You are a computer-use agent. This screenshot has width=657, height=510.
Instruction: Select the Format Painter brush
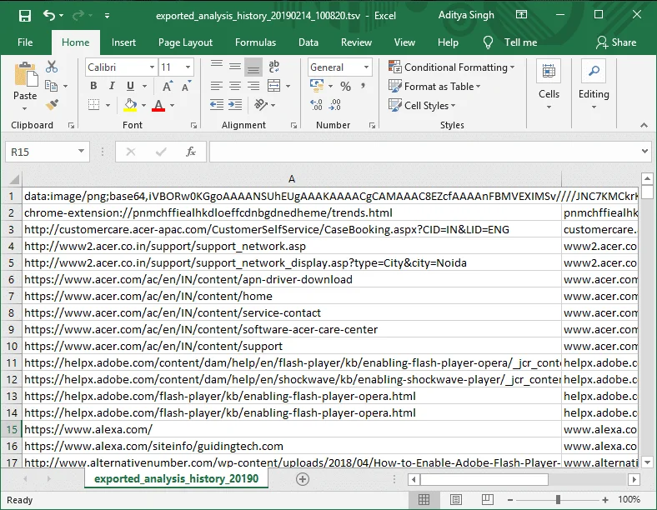coord(52,105)
